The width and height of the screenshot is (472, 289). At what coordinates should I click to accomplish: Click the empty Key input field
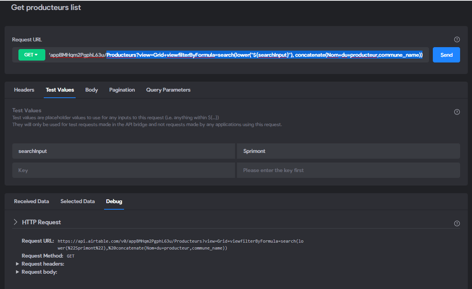124,170
